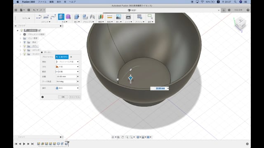
Task: Open the スケッチ toolbar dropdown
Action: point(46,22)
